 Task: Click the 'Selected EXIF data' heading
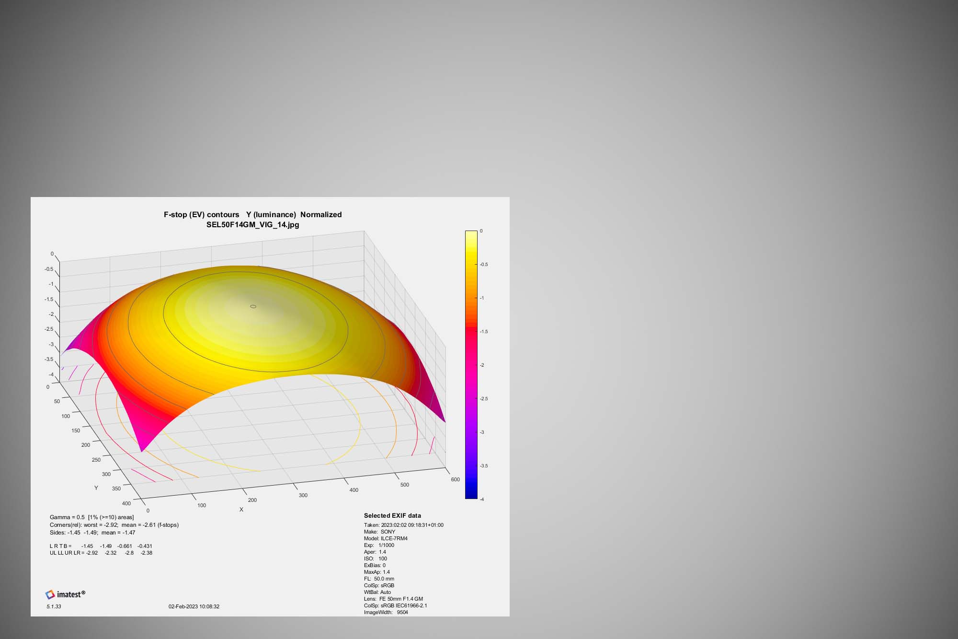click(x=392, y=516)
